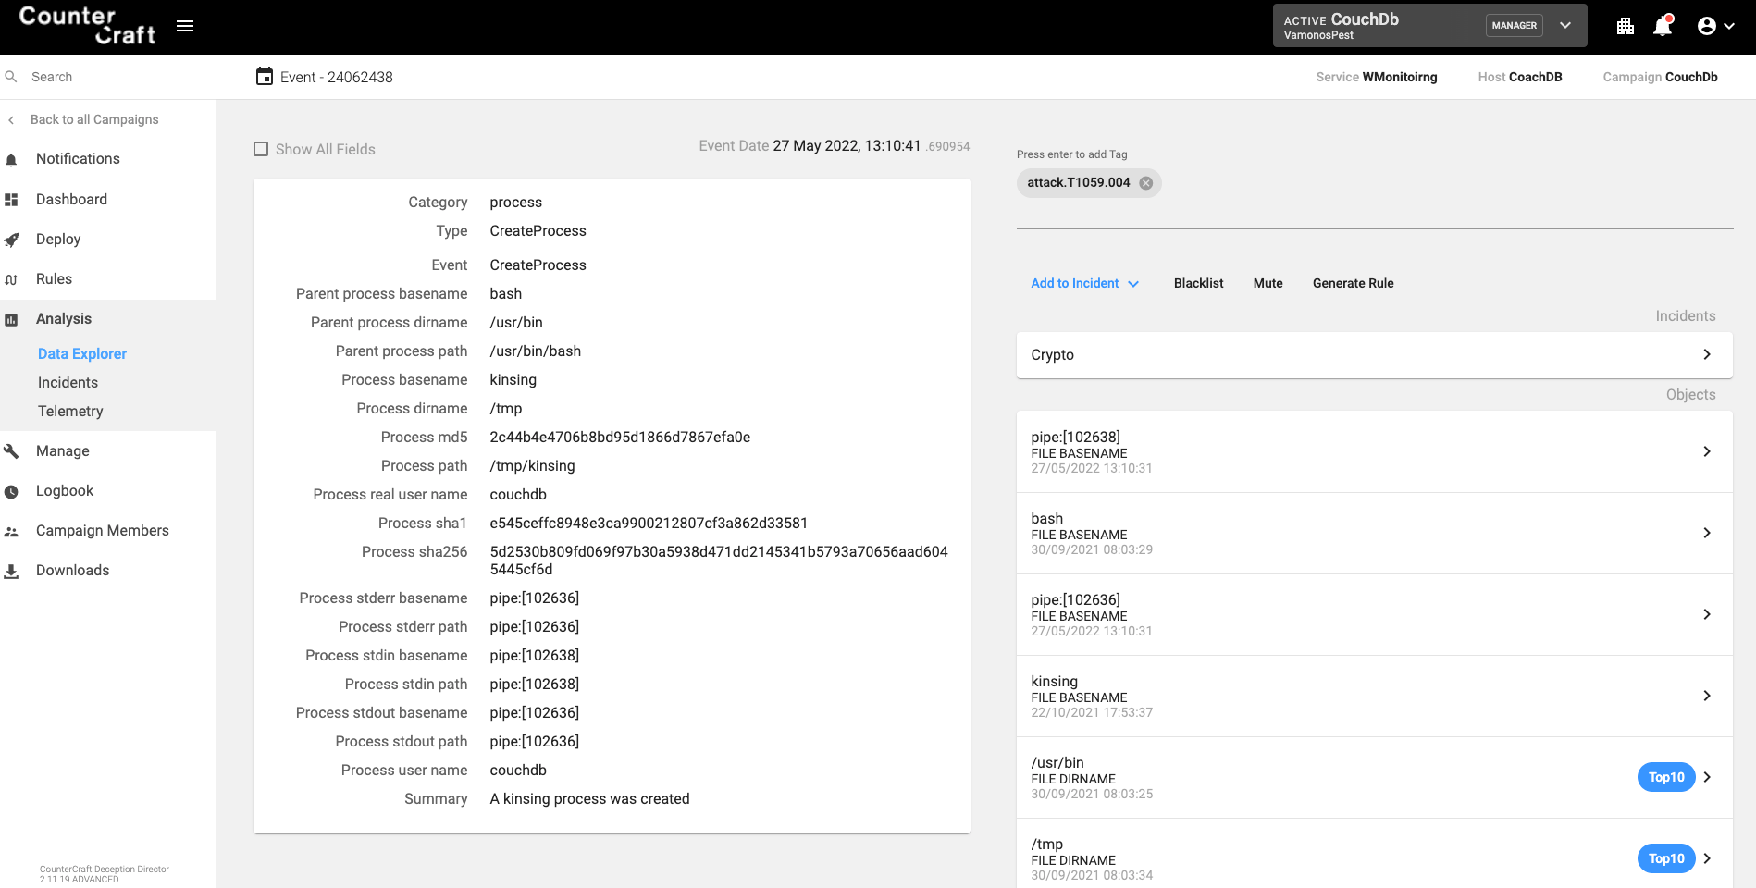Open the Downloads menu item
This screenshot has width=1756, height=888.
coord(73,571)
